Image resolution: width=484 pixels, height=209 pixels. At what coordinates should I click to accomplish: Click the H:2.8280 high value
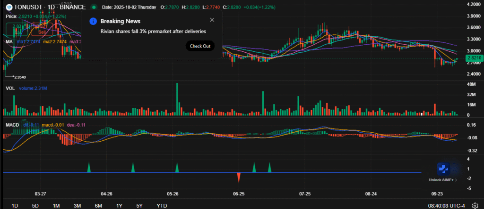coord(190,7)
